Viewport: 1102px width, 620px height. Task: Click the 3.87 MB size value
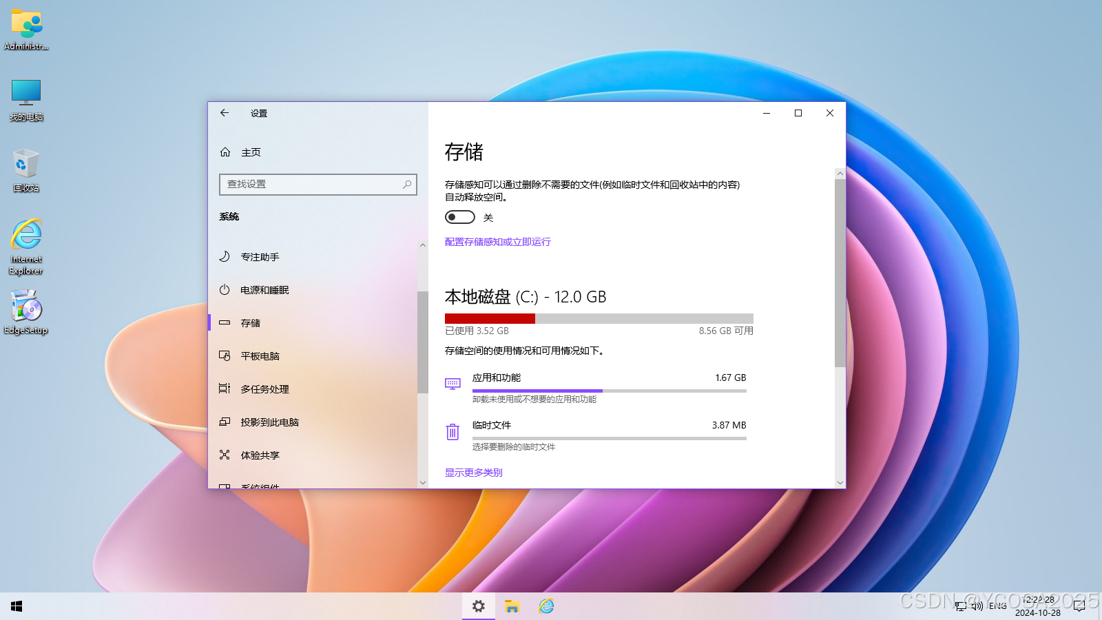click(x=729, y=425)
